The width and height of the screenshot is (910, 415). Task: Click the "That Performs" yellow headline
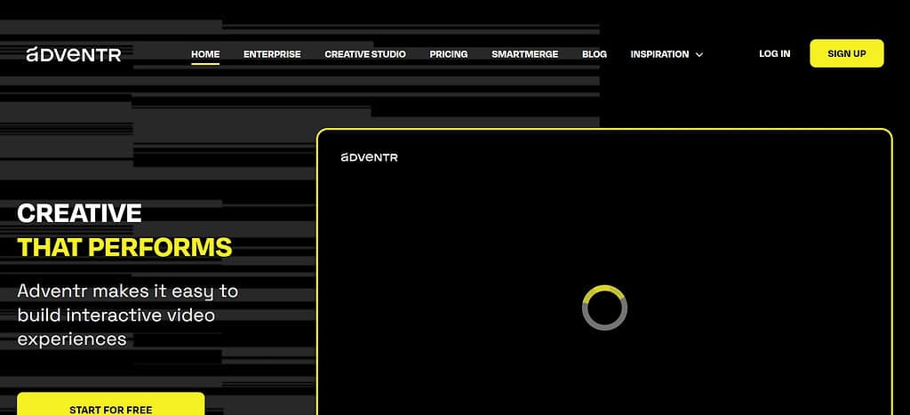click(x=124, y=247)
